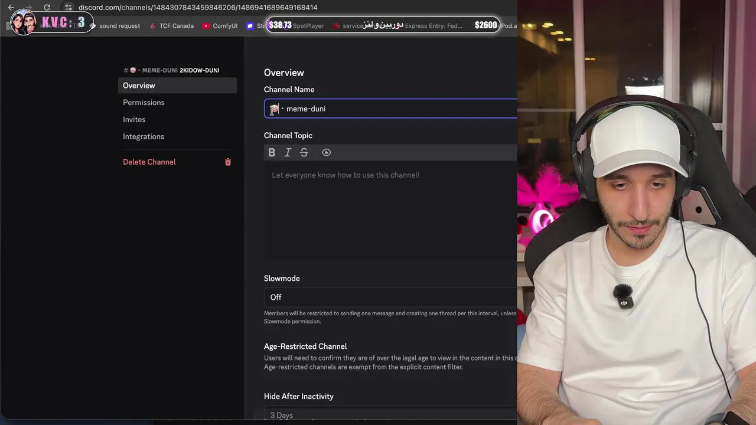Open the 'sound request' bookmark
Screen dimensions: 756x425
pyautogui.click(x=115, y=26)
